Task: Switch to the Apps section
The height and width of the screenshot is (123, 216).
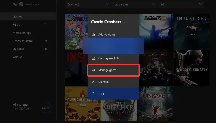Action: tap(28, 25)
